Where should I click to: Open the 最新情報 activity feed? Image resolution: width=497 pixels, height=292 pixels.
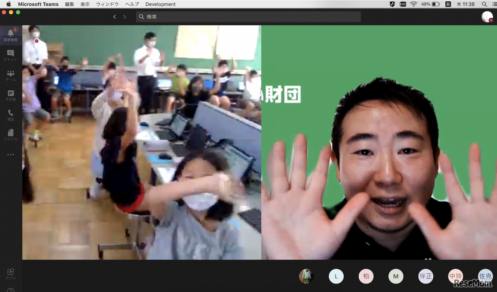click(x=10, y=35)
